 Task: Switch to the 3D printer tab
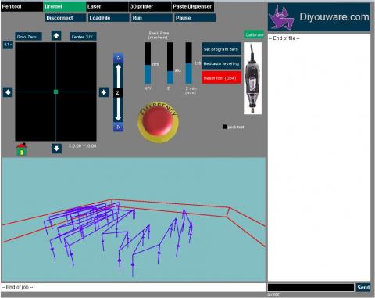pyautogui.click(x=150, y=6)
